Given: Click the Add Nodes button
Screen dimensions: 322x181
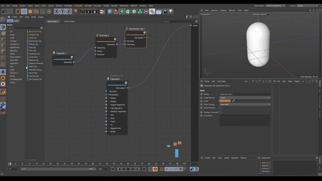Looking at the screenshot, I should [x=53, y=21].
